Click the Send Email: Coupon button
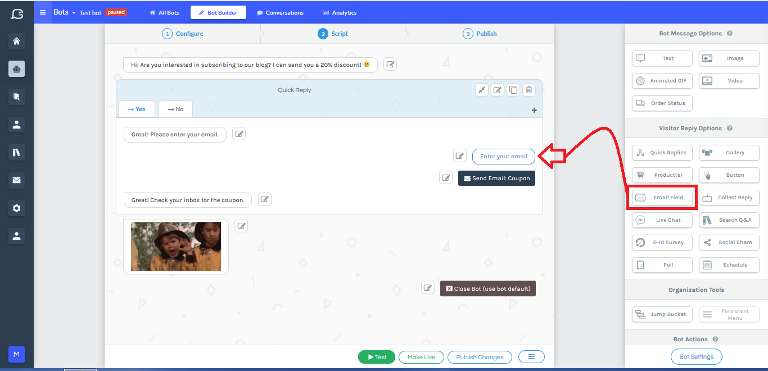Screen dimensions: 768x371 point(497,178)
